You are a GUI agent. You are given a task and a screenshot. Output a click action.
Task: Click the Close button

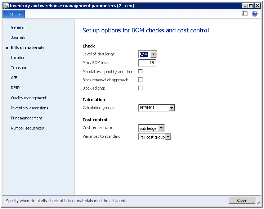pos(242,200)
